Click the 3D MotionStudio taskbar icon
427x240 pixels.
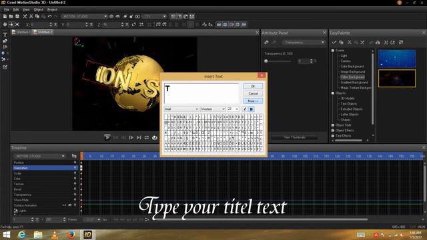click(87, 235)
